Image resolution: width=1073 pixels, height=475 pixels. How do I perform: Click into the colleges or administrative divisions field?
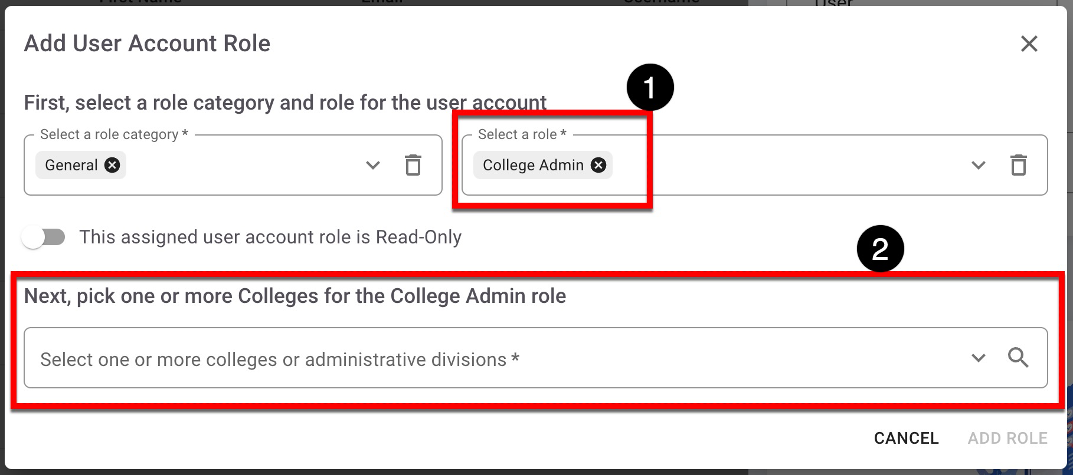click(472, 358)
